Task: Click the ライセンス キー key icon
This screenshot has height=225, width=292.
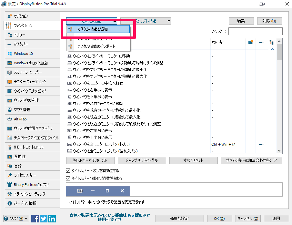Action: pyautogui.click(x=10, y=175)
